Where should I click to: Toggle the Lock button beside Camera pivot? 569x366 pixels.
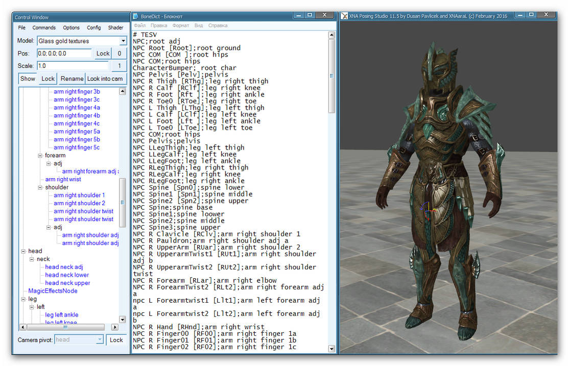tap(116, 340)
